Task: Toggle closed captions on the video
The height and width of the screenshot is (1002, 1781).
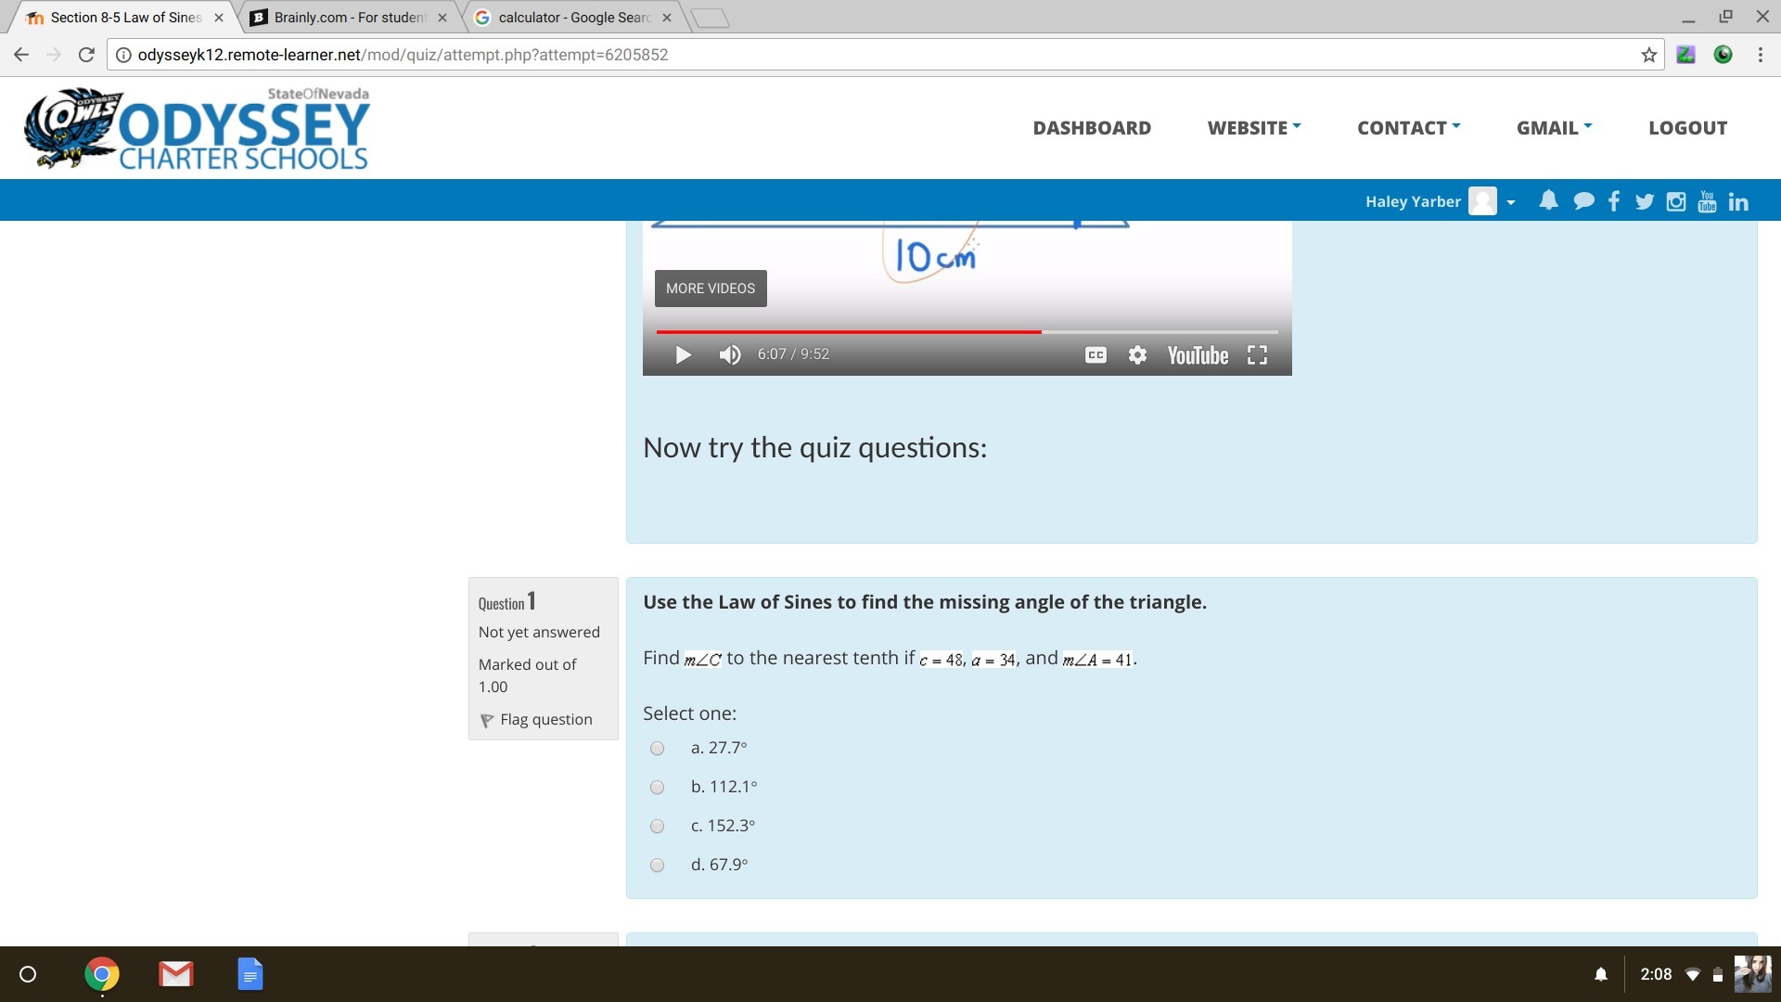Action: [x=1096, y=355]
